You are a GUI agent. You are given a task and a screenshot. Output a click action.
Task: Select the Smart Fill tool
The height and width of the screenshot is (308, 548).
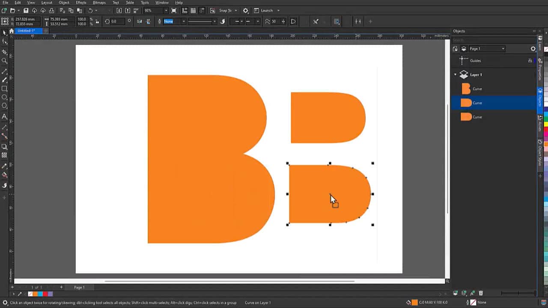tap(5, 185)
